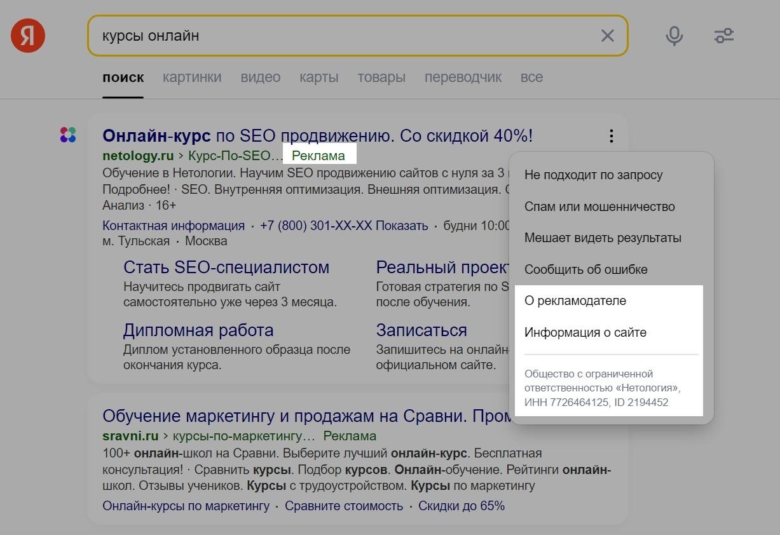Open the 'Контактная информация' link
This screenshot has height=535, width=780.
click(x=174, y=226)
